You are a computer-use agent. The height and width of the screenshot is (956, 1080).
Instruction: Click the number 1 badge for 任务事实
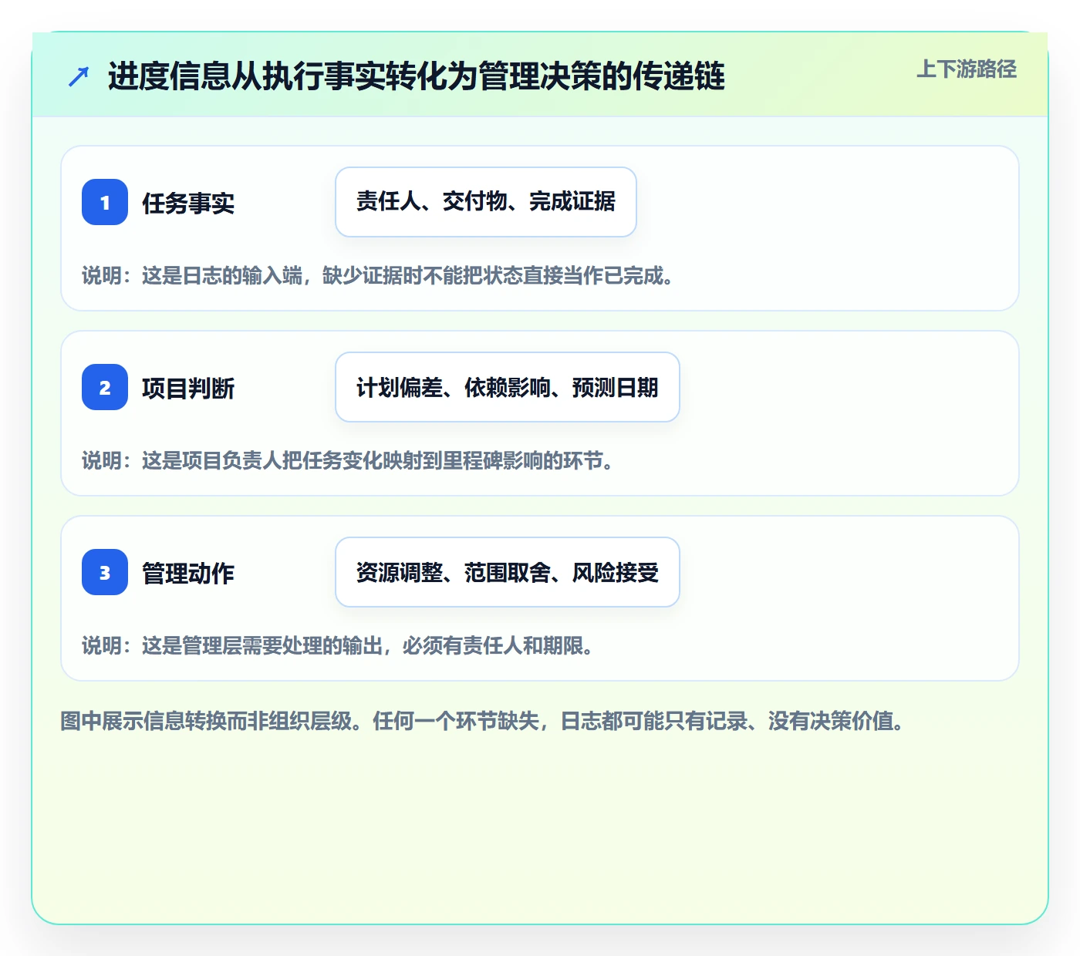(x=105, y=202)
